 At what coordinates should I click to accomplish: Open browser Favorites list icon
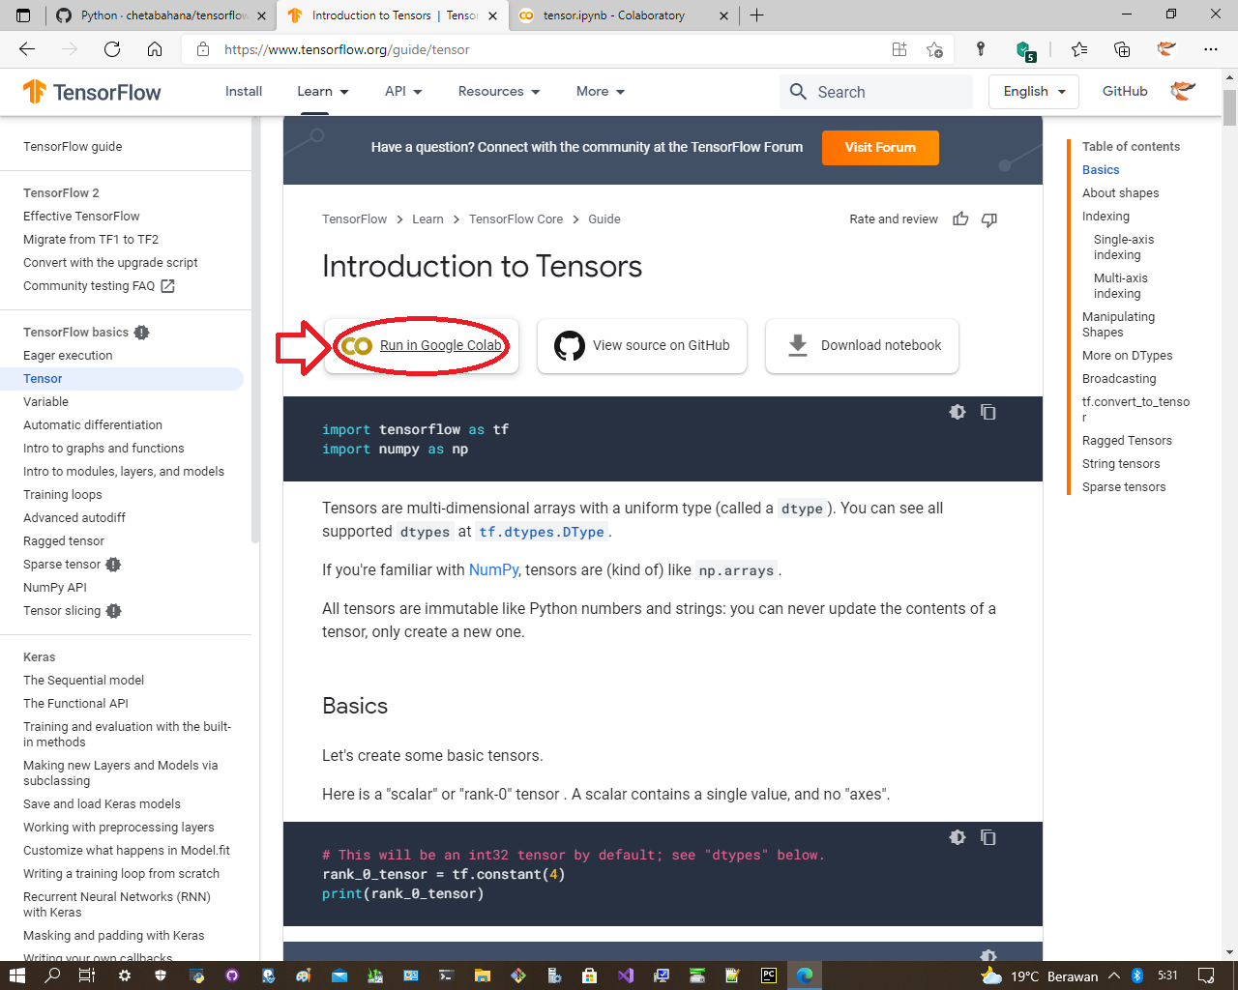click(x=1079, y=49)
